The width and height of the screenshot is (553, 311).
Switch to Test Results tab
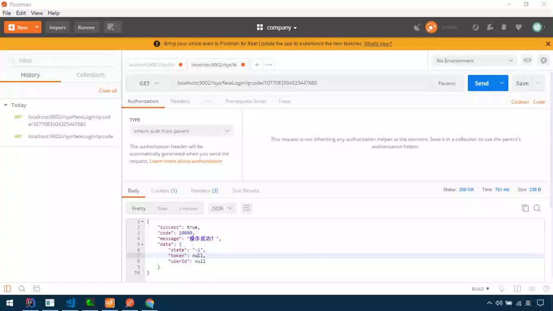click(x=245, y=190)
